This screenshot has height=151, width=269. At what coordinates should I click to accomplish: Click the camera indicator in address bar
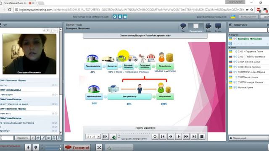tap(247, 10)
